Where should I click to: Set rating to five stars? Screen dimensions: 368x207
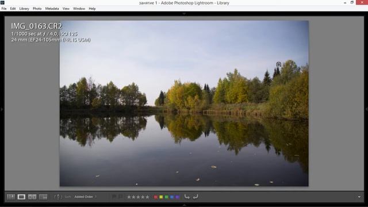coord(147,197)
